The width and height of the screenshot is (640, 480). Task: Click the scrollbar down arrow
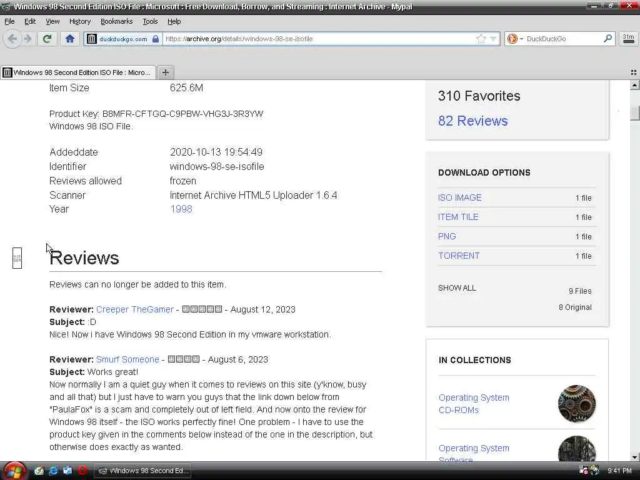[x=634, y=457]
